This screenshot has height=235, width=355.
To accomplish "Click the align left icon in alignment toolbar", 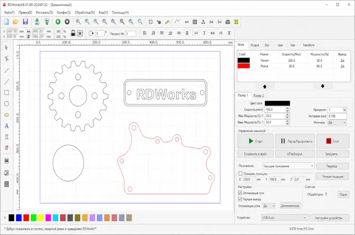I will coord(144,33).
